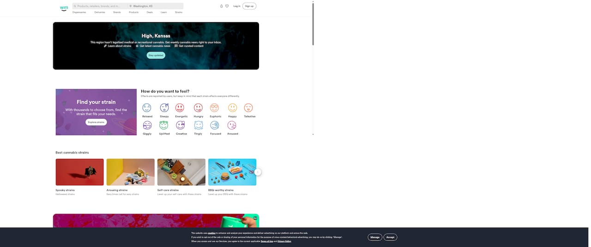Click the Get curated content icon
The height and width of the screenshot is (247, 591).
point(176,46)
